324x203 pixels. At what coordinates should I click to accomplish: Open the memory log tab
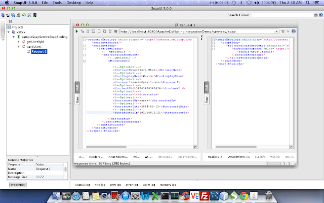pyautogui.click(x=168, y=185)
